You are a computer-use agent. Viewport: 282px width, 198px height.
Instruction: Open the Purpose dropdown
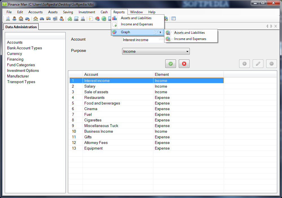(x=156, y=51)
